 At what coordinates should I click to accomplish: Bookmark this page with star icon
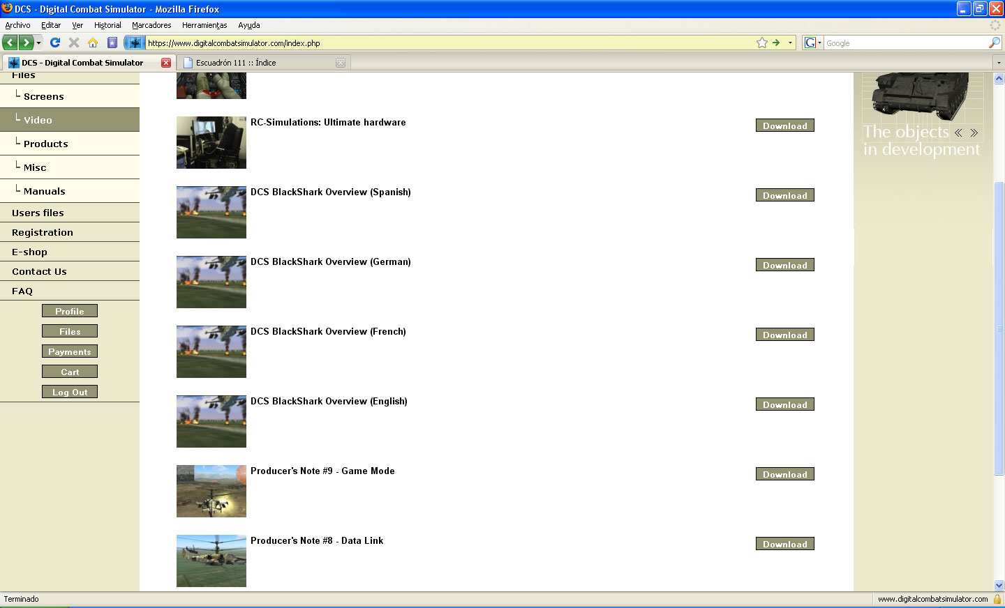762,43
